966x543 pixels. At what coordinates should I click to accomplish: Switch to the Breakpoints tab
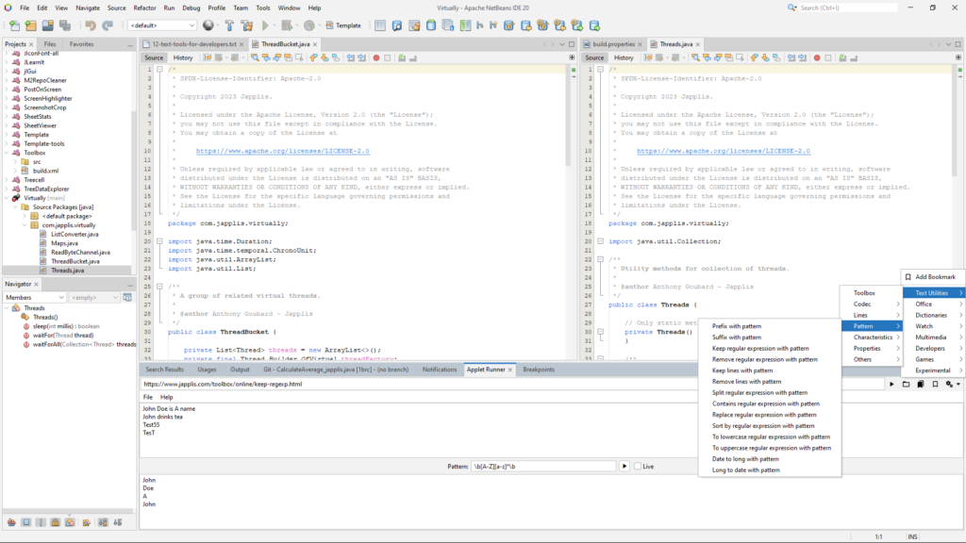539,370
